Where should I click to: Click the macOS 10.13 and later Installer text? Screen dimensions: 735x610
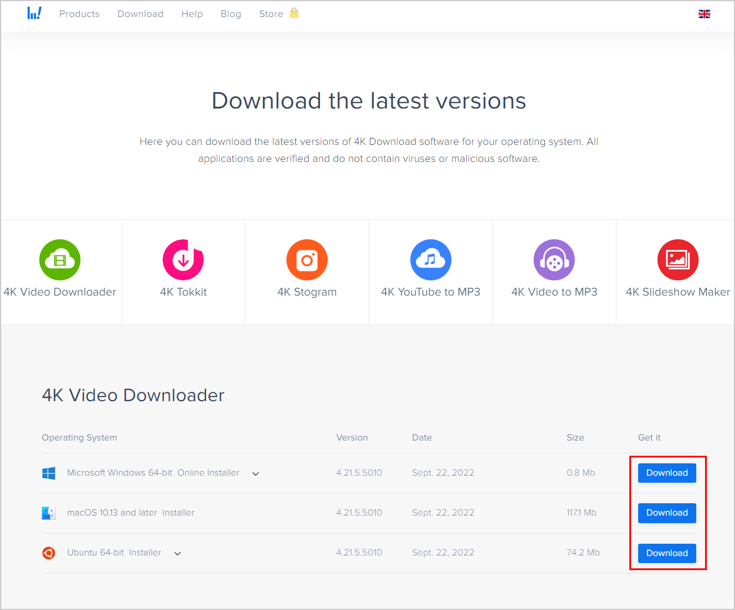pos(131,513)
